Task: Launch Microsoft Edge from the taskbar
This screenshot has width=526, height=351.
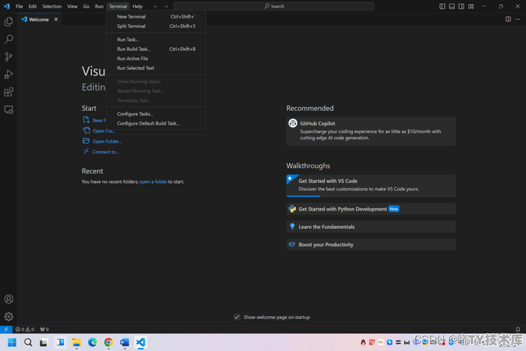Action: pyautogui.click(x=92, y=342)
